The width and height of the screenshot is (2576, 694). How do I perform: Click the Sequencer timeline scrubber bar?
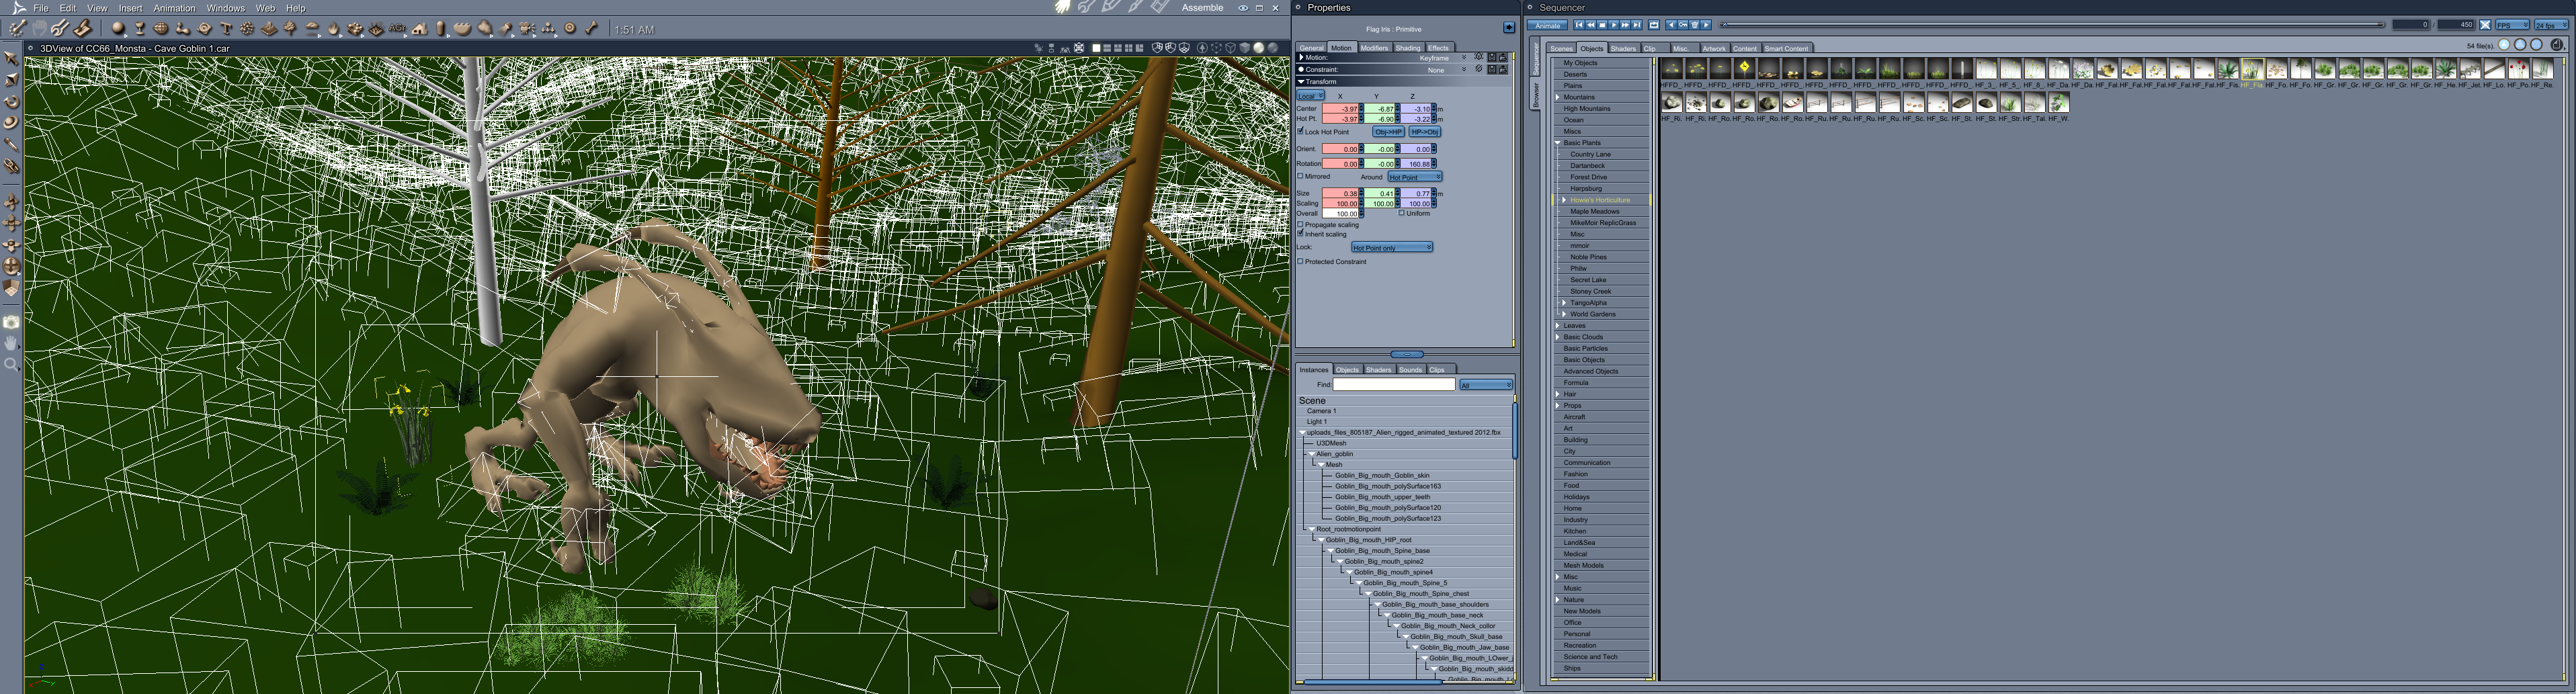(x=2052, y=25)
